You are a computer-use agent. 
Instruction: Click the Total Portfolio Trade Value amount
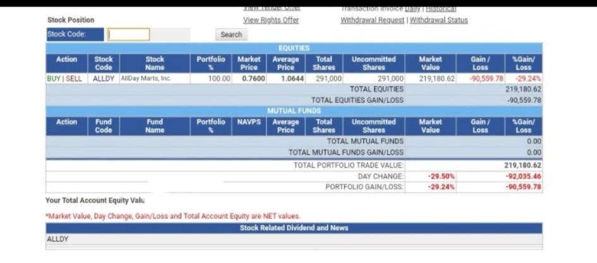coord(522,165)
